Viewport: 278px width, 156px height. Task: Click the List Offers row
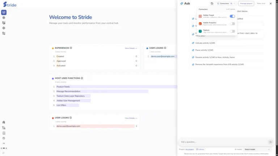[x=67, y=105]
